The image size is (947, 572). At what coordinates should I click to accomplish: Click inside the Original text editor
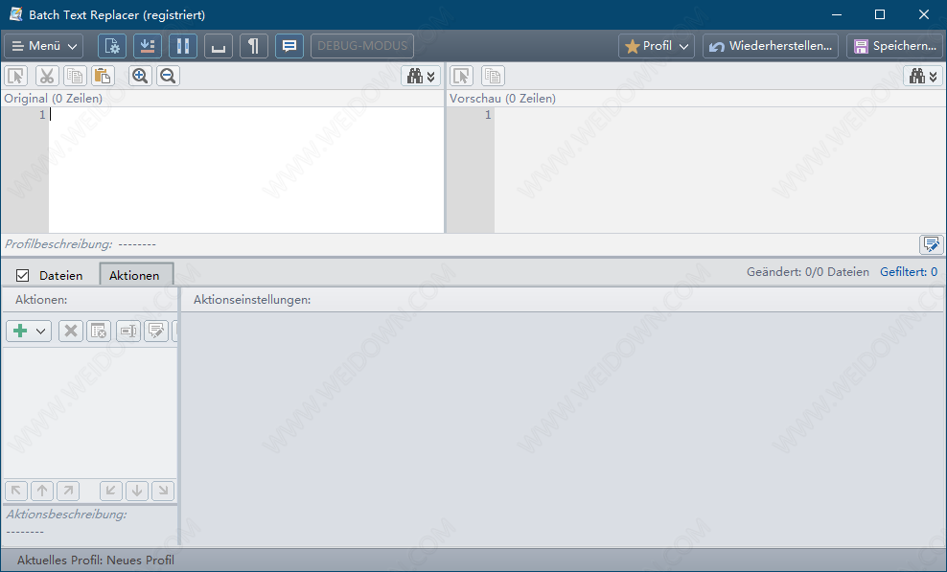[246, 170]
